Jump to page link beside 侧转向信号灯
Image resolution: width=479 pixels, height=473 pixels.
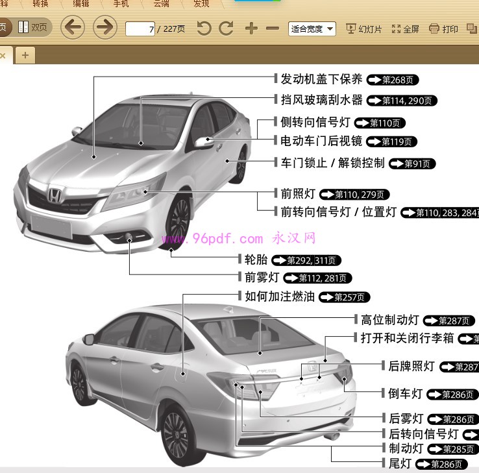click(x=380, y=123)
